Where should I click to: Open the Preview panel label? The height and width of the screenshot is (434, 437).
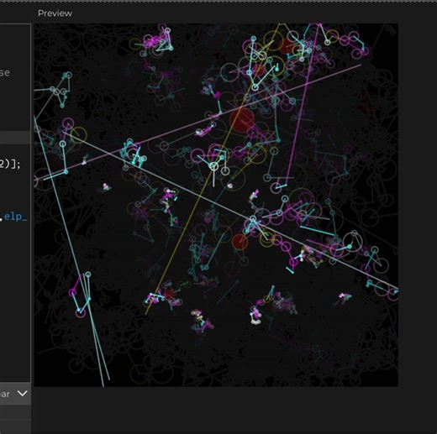click(x=55, y=13)
